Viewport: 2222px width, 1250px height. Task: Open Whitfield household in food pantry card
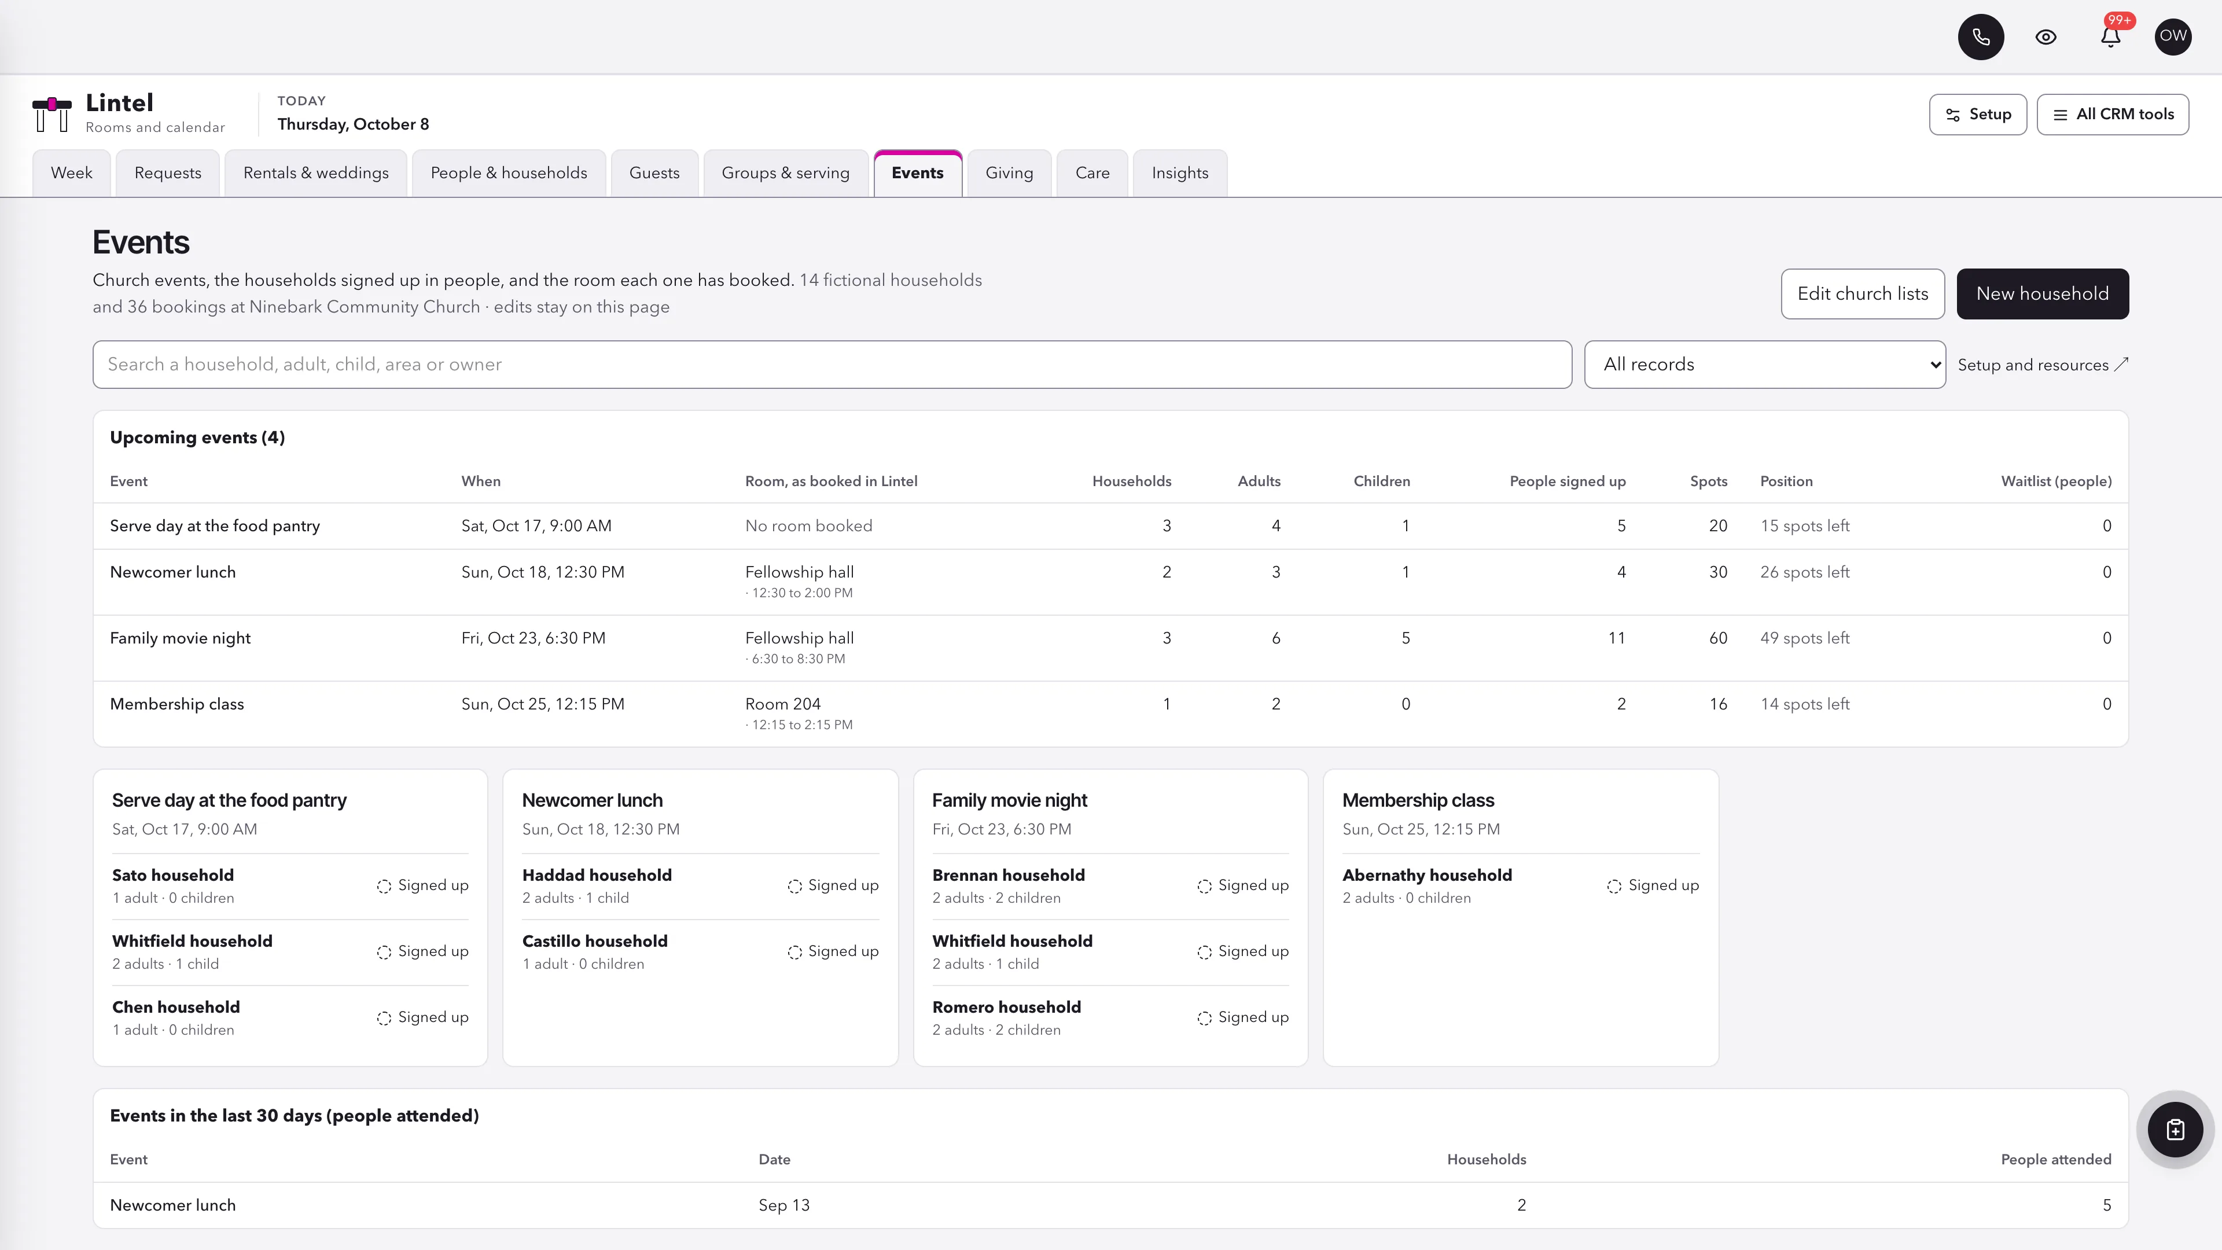[x=290, y=953]
